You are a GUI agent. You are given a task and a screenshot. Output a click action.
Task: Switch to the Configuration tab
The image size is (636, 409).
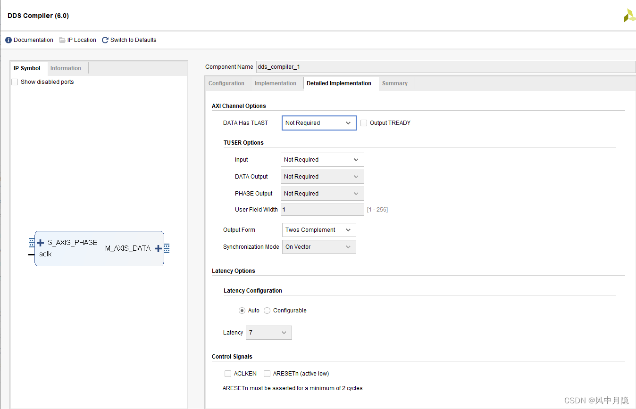226,83
